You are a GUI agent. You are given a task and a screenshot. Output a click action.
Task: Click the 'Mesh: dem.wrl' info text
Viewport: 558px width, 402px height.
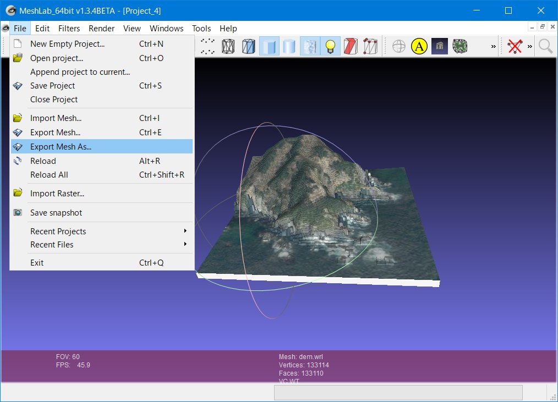coord(300,356)
